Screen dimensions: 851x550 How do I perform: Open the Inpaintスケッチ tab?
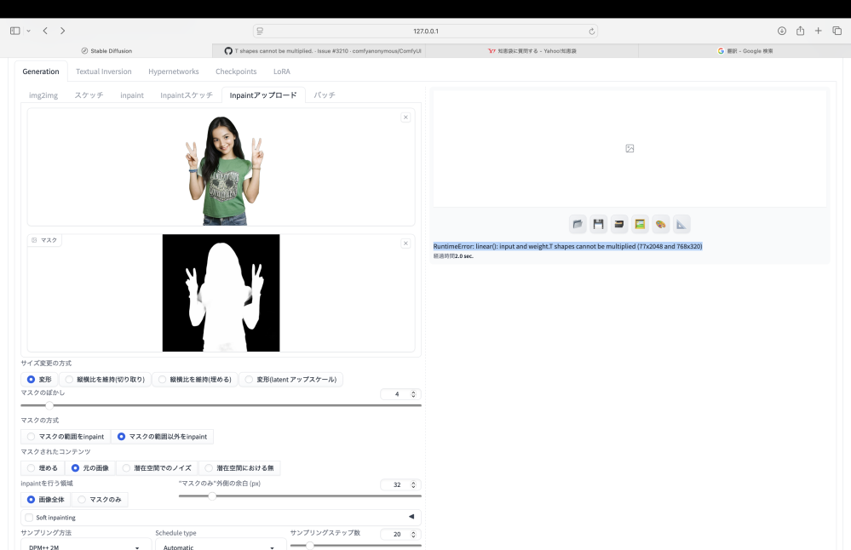tap(187, 95)
